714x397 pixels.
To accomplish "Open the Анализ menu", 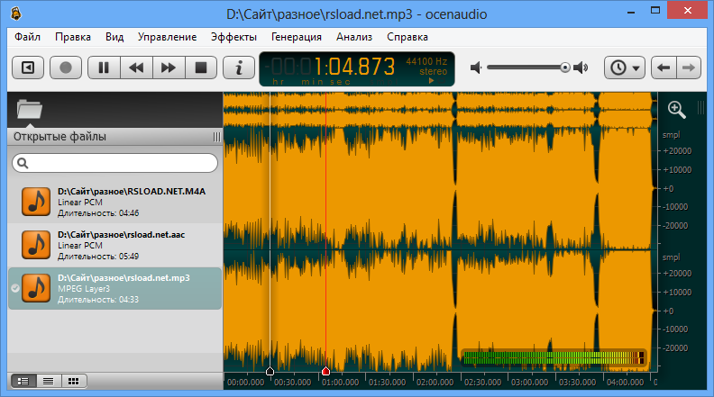I will click(354, 37).
